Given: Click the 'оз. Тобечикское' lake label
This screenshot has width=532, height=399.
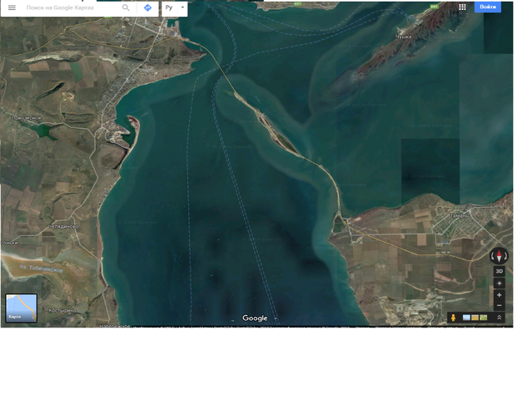Looking at the screenshot, I should pyautogui.click(x=42, y=268).
